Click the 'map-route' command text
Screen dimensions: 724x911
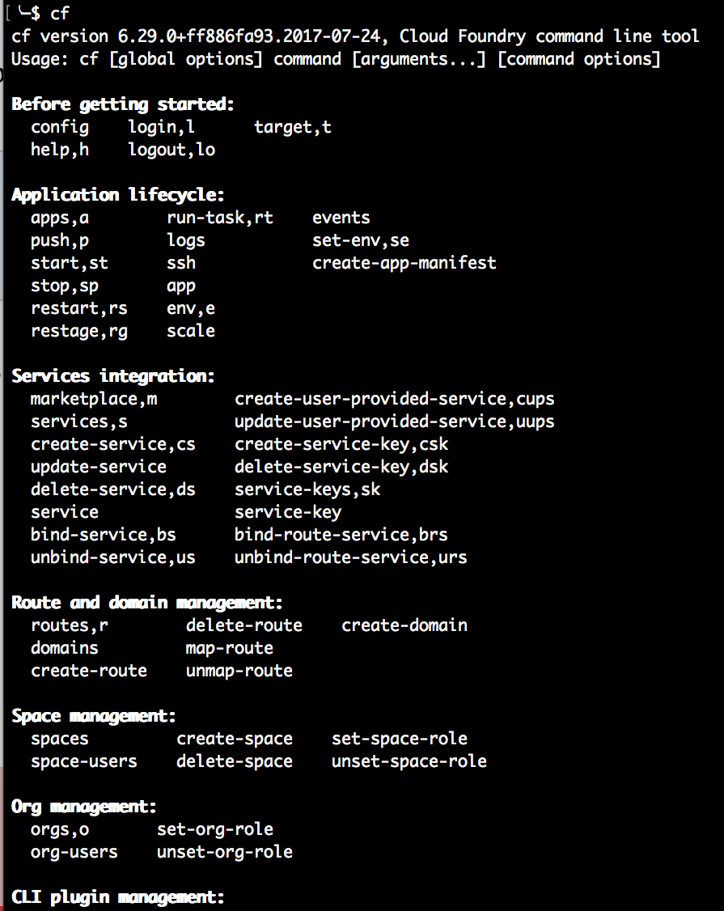[230, 648]
